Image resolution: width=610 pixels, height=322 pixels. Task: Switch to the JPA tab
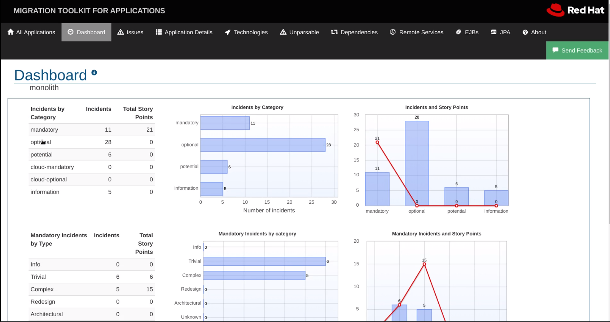[x=500, y=32]
